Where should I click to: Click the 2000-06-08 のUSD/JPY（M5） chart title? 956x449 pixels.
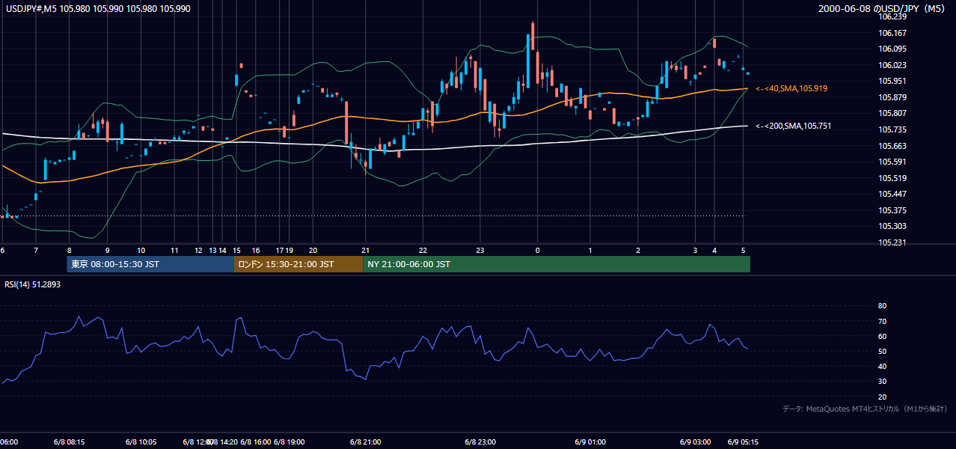[x=883, y=8]
